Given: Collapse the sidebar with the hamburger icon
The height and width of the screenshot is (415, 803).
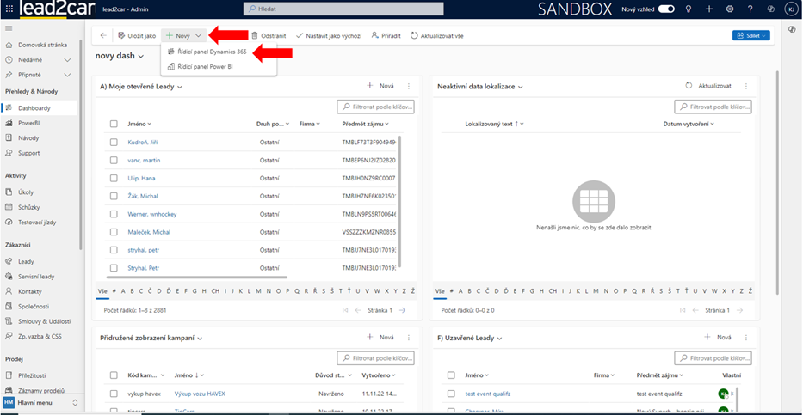Looking at the screenshot, I should tap(9, 28).
